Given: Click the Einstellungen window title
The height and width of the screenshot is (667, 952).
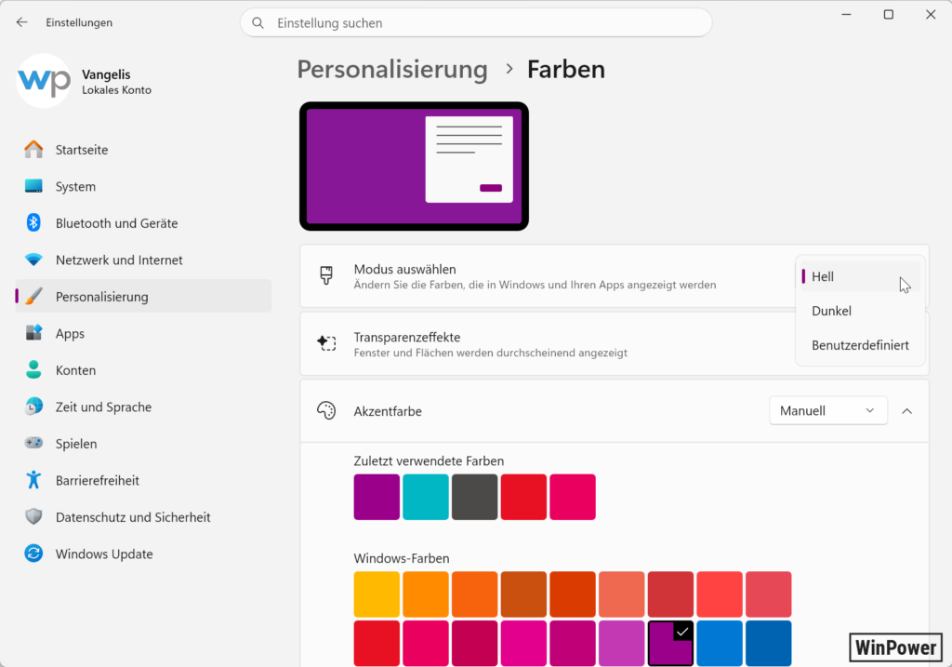Looking at the screenshot, I should click(x=79, y=22).
